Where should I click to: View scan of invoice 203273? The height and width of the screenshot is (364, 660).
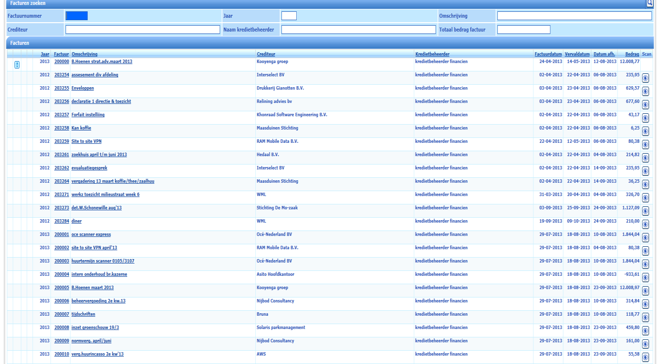(645, 211)
